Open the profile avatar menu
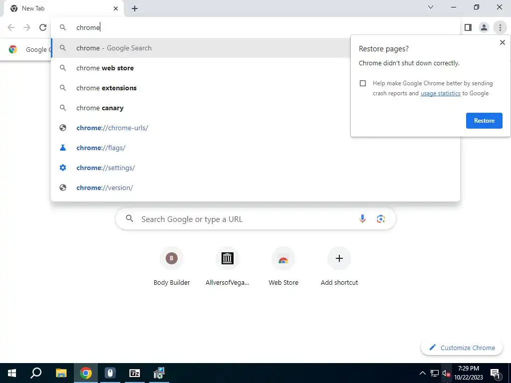 pyautogui.click(x=484, y=27)
